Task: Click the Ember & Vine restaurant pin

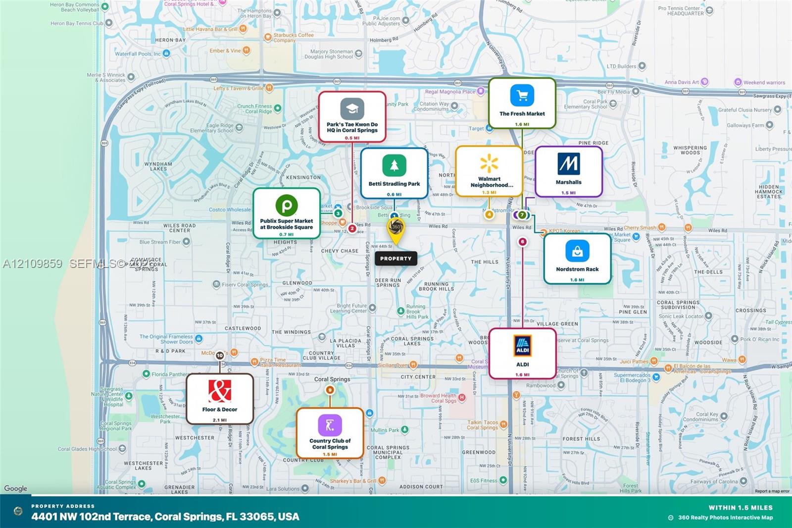Action: (247, 51)
